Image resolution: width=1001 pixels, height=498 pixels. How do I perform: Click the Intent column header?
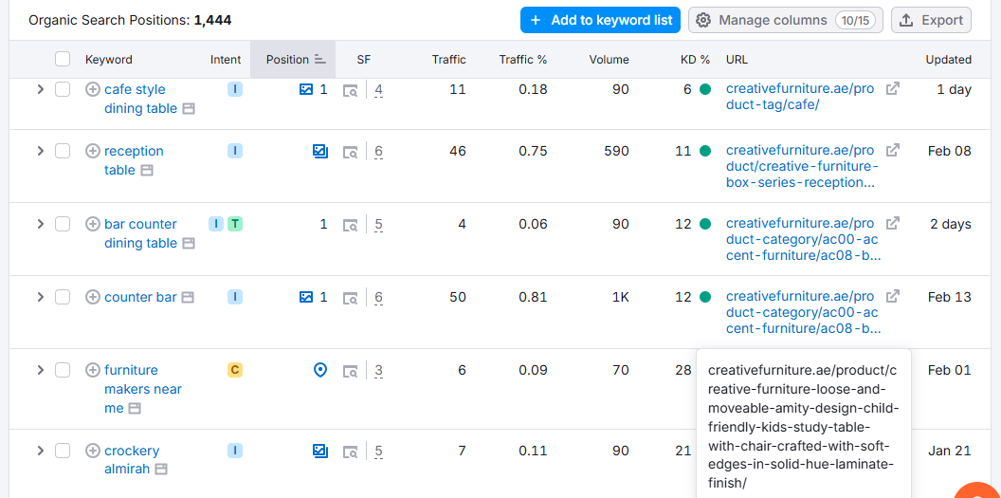point(226,60)
